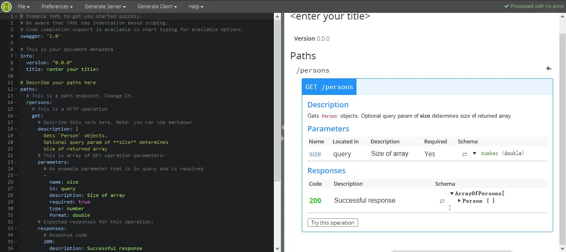Open the Generate Client menu
Image resolution: width=566 pixels, height=252 pixels.
point(157,7)
